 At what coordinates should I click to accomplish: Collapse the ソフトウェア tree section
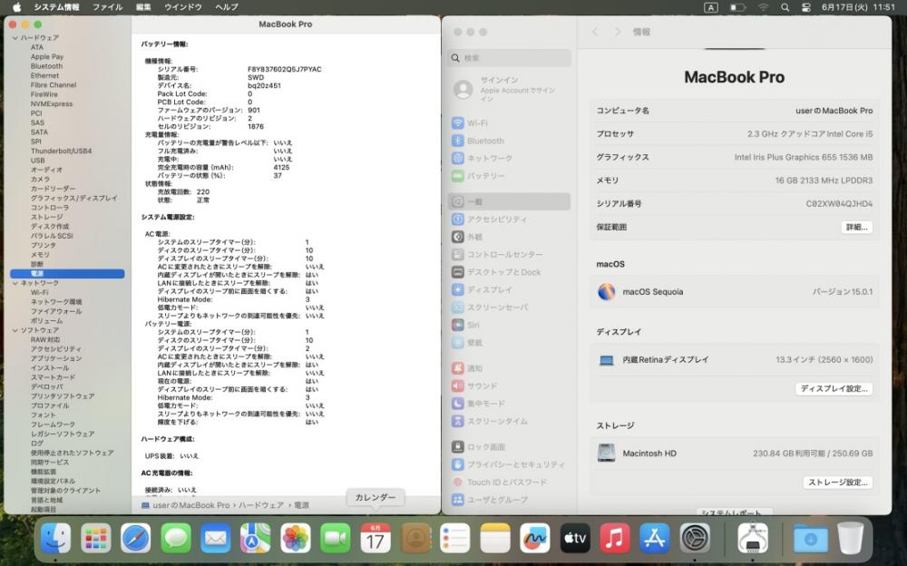pos(15,330)
